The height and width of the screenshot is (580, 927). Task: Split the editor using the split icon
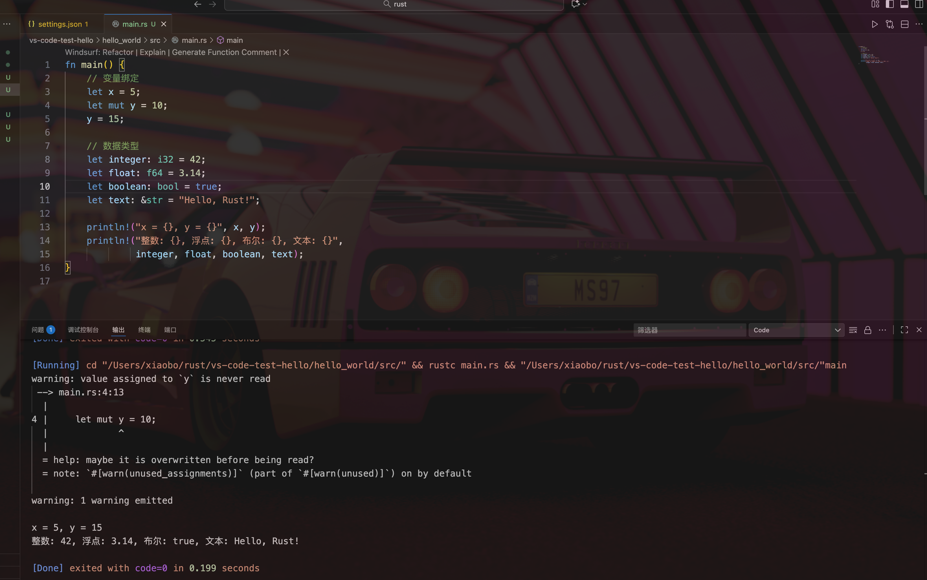(904, 24)
